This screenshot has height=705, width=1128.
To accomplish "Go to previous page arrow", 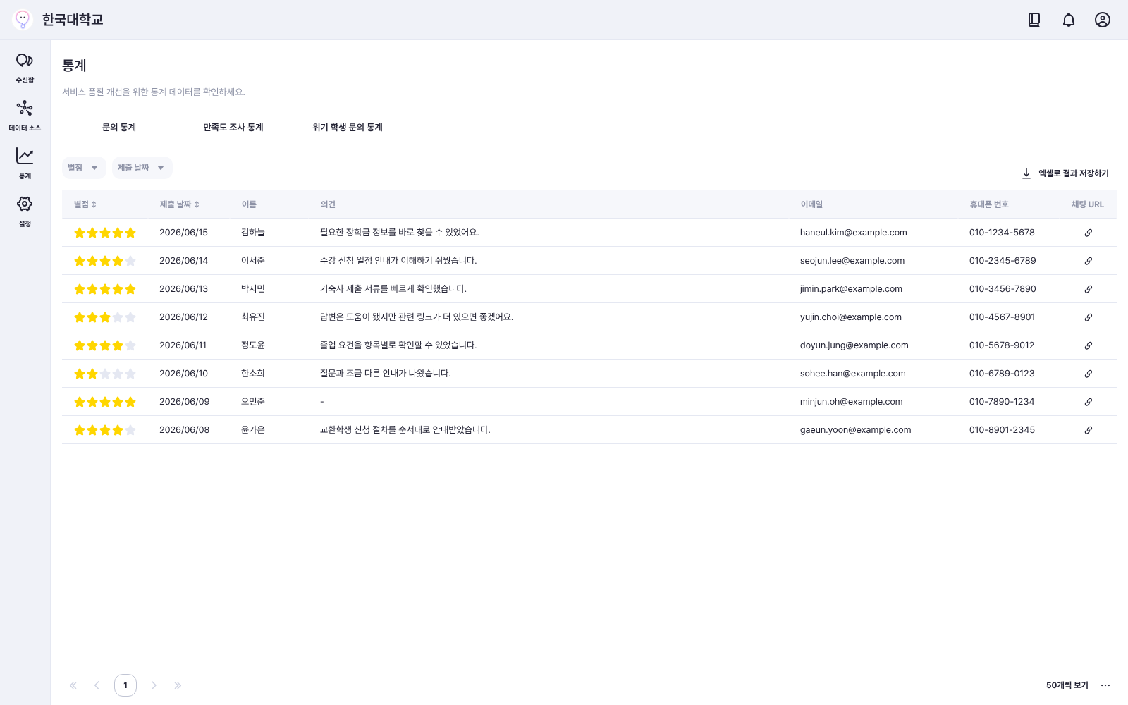I will [x=97, y=685].
